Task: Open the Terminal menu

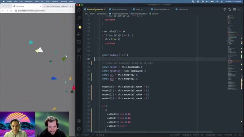Action: tap(55, 2)
